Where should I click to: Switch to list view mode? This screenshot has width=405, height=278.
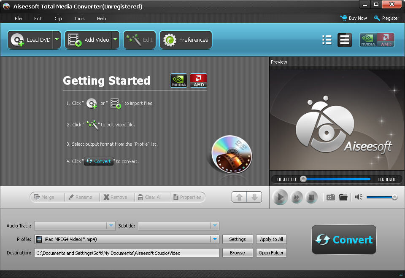click(x=327, y=40)
